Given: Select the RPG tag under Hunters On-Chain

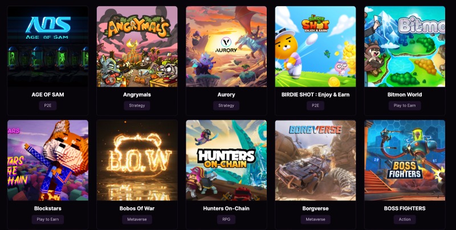Looking at the screenshot, I should (x=226, y=219).
